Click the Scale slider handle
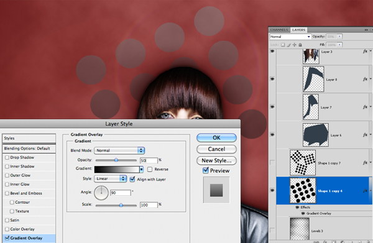This screenshot has width=373, height=243. click(121, 205)
